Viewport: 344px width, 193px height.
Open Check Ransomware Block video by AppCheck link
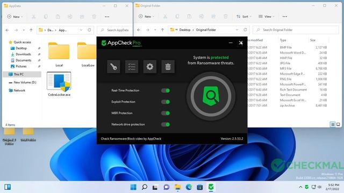click(131, 139)
